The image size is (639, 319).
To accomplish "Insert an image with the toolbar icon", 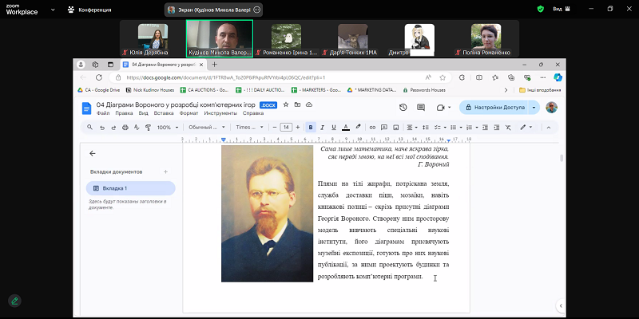I will click(x=395, y=128).
